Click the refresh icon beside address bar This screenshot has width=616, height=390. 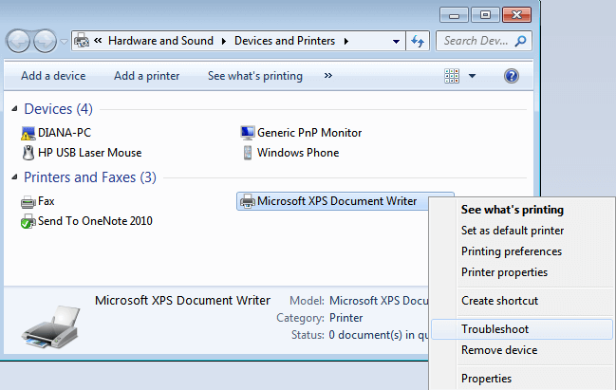pyautogui.click(x=417, y=41)
